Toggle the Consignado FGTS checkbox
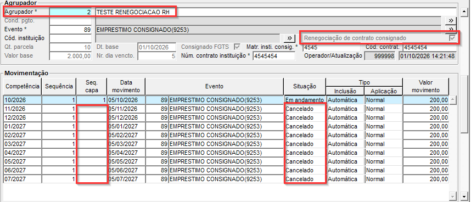The image size is (471, 202). point(237,47)
